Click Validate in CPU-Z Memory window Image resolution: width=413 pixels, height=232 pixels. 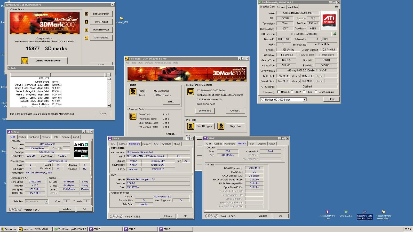(x=263, y=216)
